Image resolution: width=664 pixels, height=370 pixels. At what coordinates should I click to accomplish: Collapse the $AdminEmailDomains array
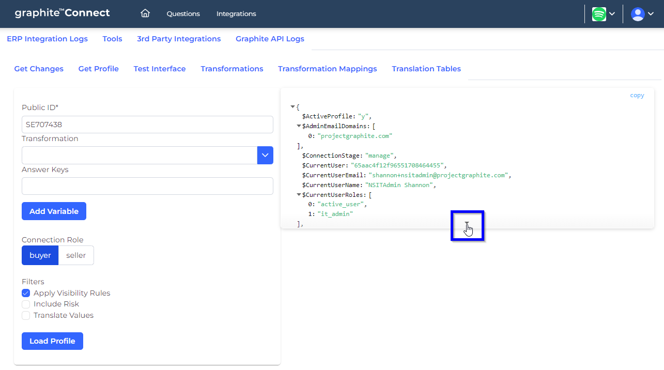(x=299, y=126)
